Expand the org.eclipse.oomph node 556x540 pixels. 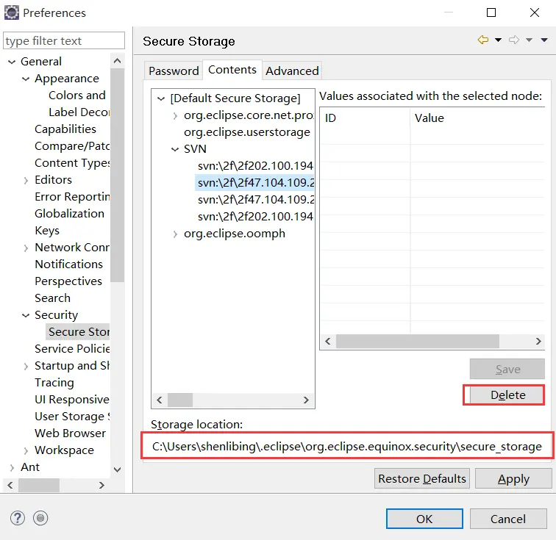coord(175,234)
